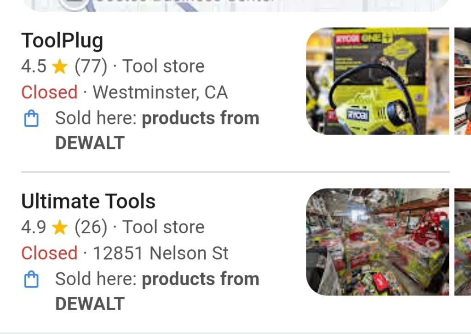Open the Ultimate Tools listing title
The image size is (471, 334).
pyautogui.click(x=88, y=202)
